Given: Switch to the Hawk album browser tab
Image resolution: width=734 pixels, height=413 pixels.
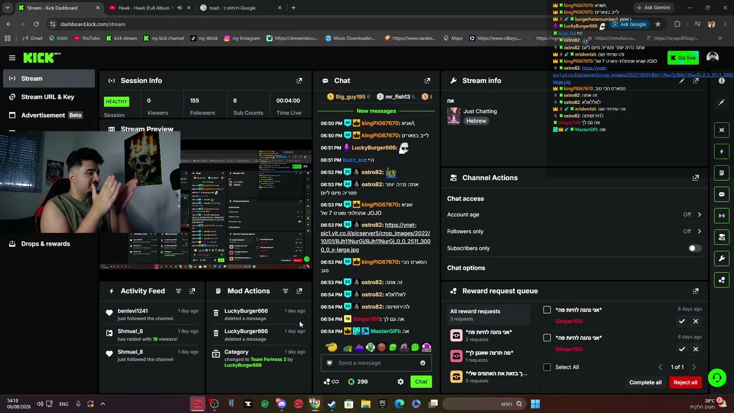Looking at the screenshot, I should point(149,8).
